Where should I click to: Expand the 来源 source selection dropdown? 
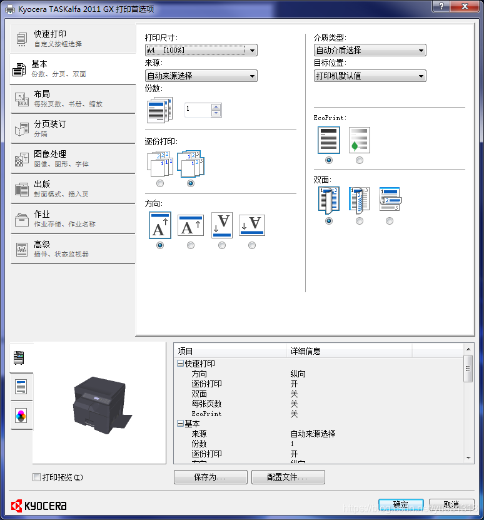point(201,76)
